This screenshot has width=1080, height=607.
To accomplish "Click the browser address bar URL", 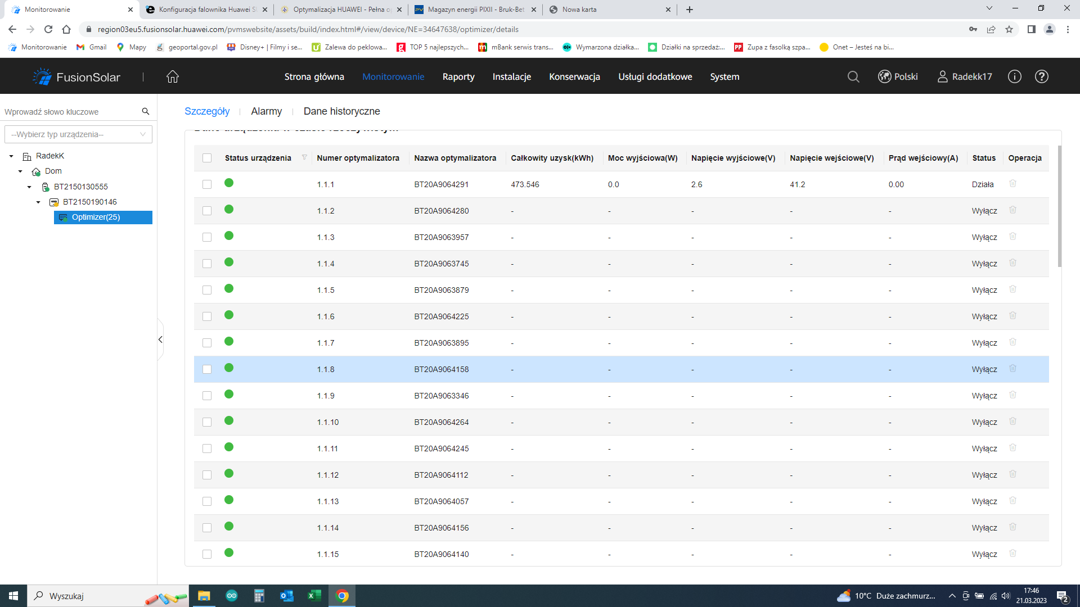I will point(308,29).
